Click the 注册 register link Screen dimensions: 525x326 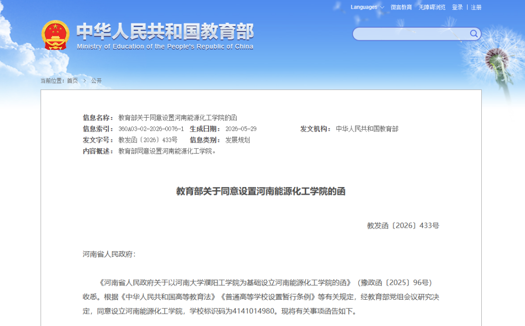coord(476,7)
